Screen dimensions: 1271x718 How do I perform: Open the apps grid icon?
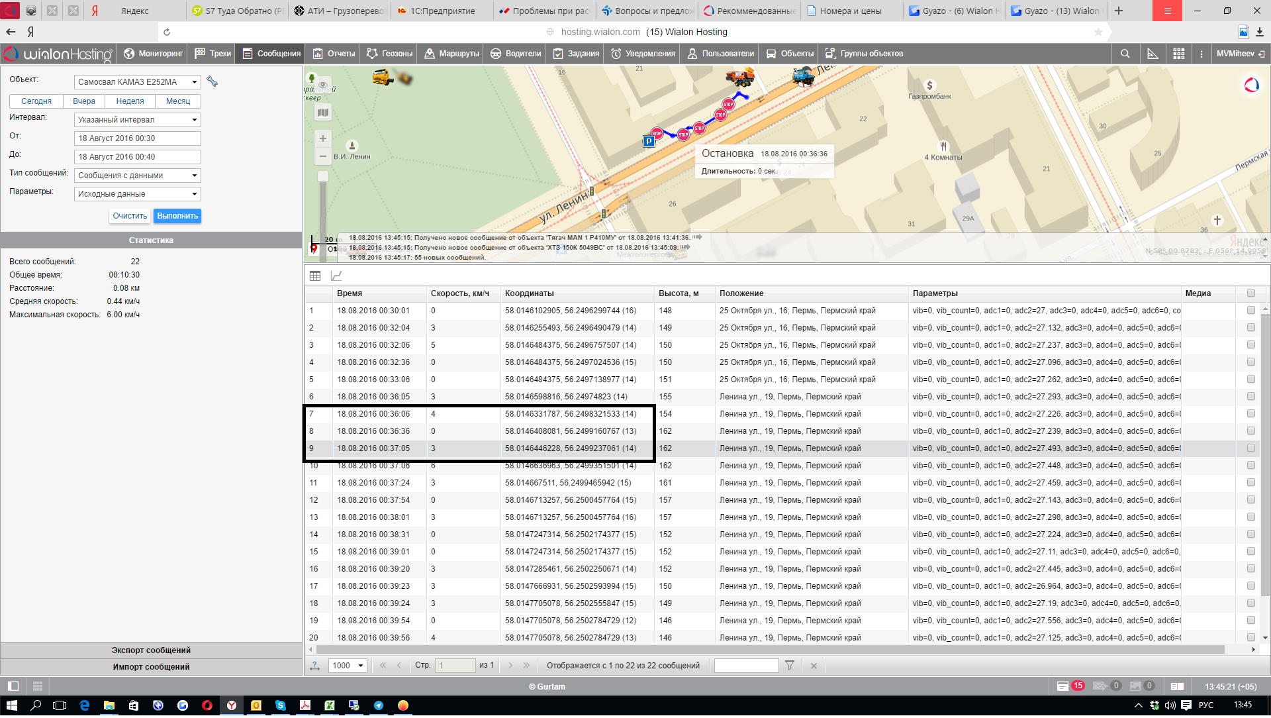click(x=1178, y=54)
